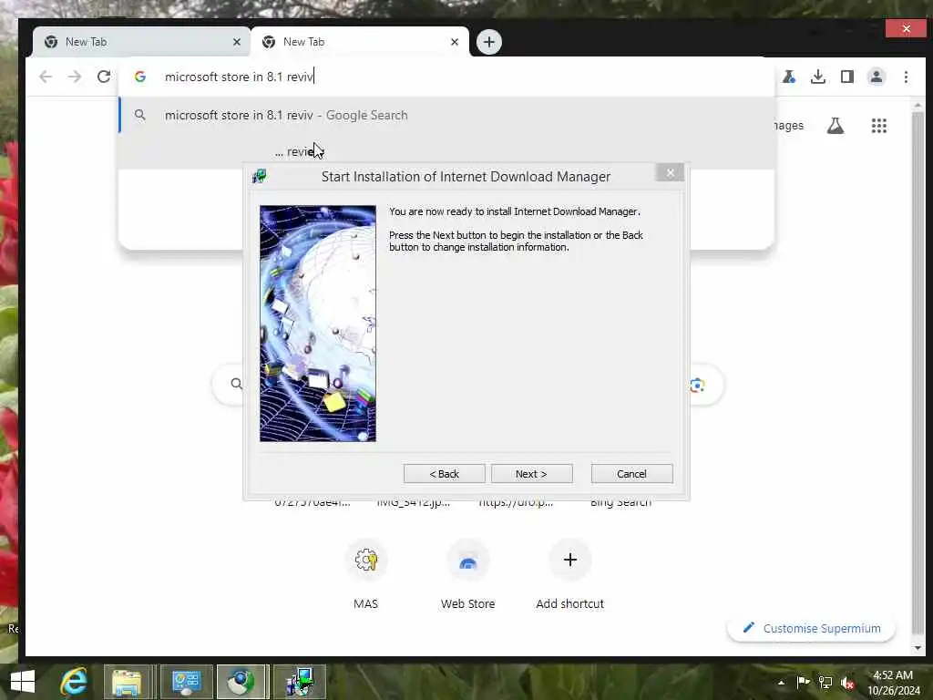Open the profile avatar menu
The height and width of the screenshot is (700, 933).
[877, 77]
